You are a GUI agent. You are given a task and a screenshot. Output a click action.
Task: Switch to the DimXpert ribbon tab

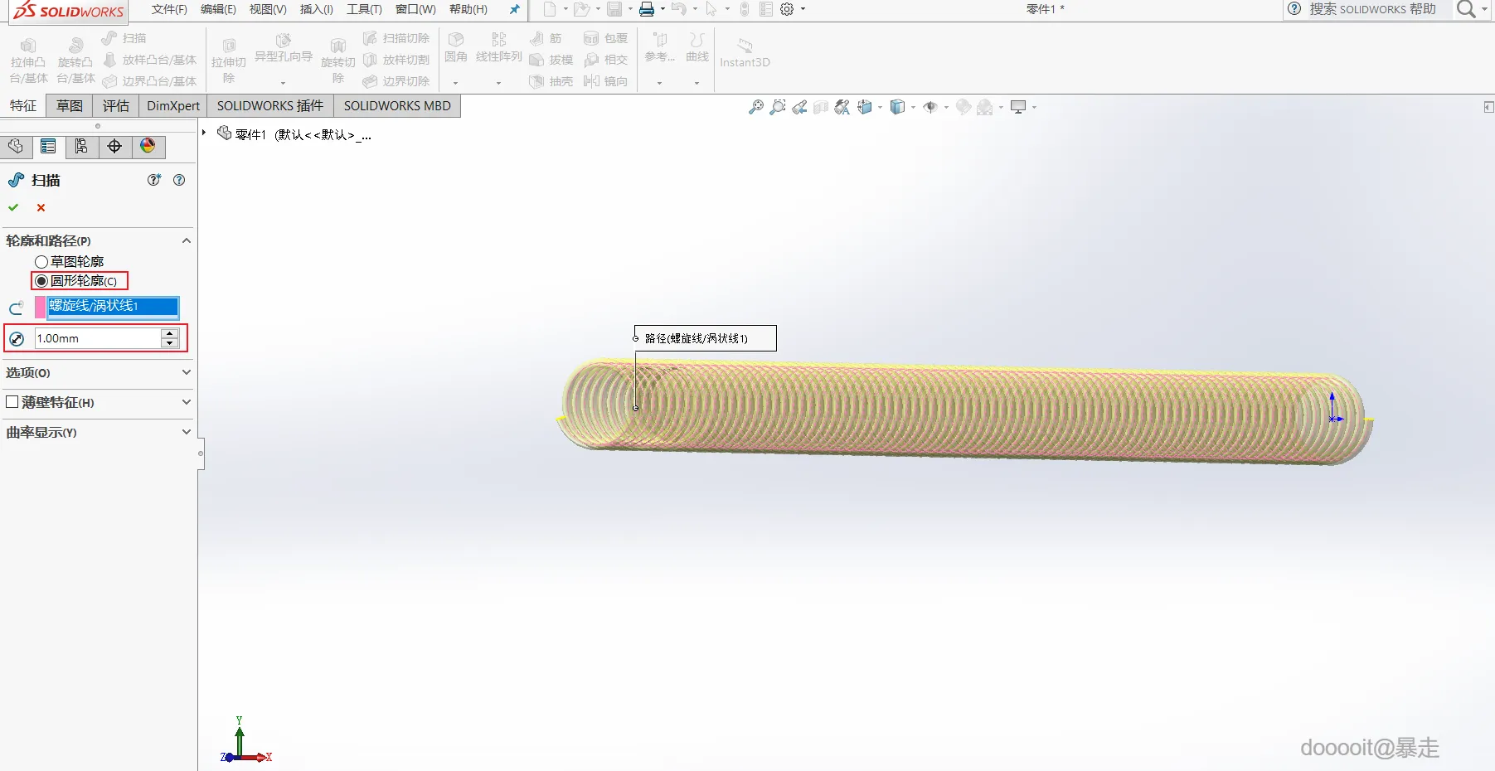point(173,106)
